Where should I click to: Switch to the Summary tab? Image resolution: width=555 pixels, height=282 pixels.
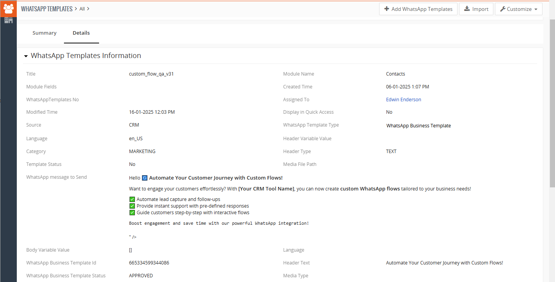44,33
